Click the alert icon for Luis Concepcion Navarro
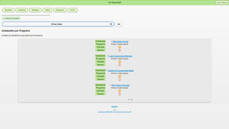 pyautogui.click(x=120, y=65)
